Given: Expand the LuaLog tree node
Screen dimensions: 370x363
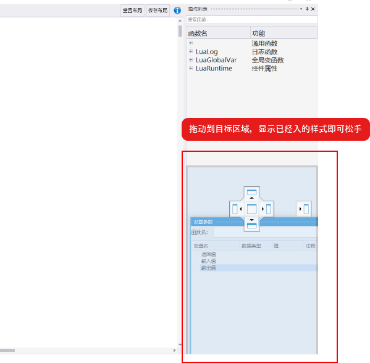Looking at the screenshot, I should click(191, 51).
